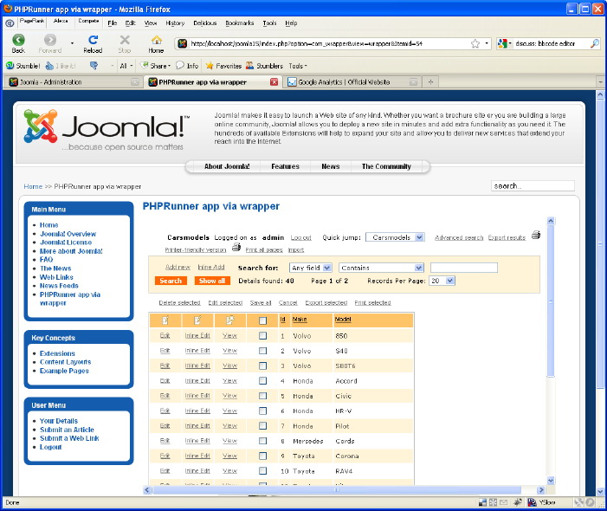Screen dimensions: 607x511
Task: Click the search magnifier in browser search box
Action: tap(595, 43)
